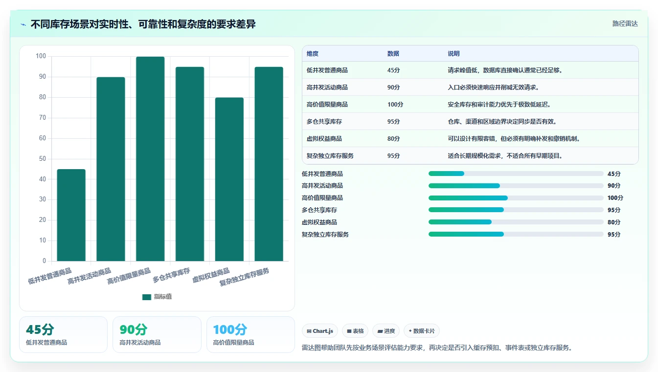Click the 说明 column header

tap(454, 54)
